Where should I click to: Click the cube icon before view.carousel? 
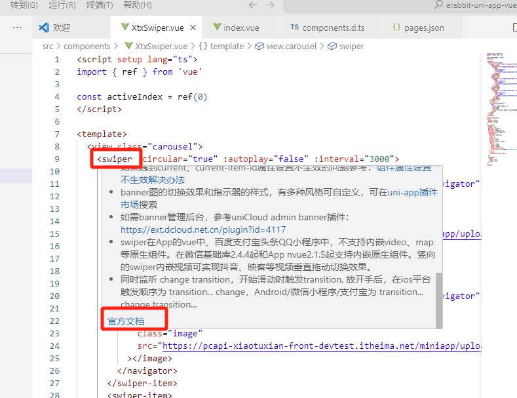tap(260, 46)
